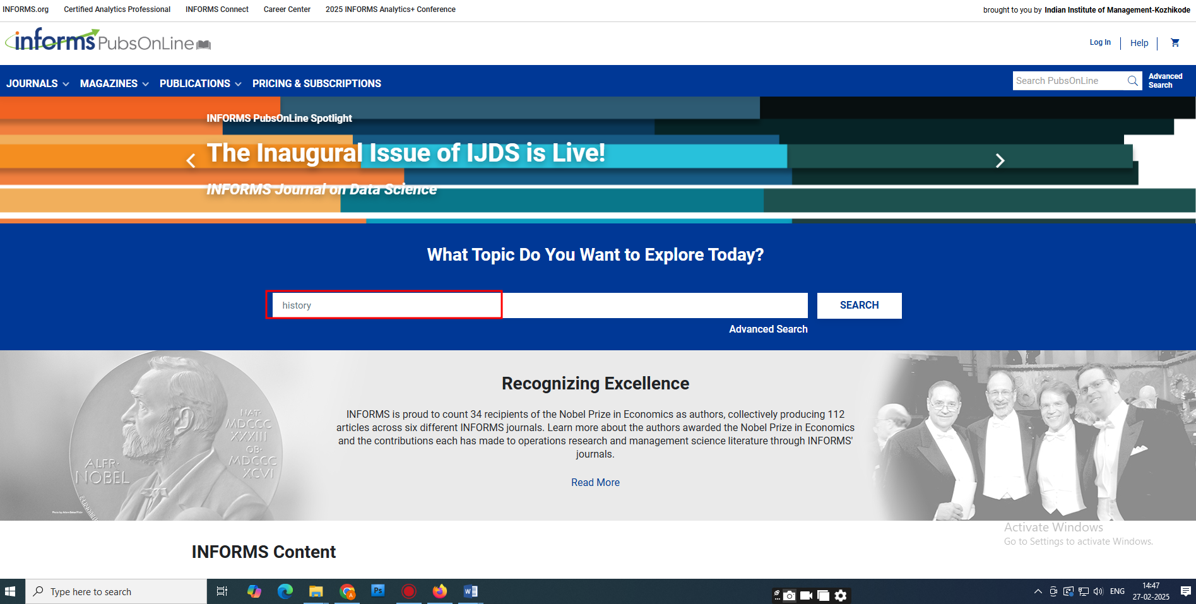Viewport: 1196px width, 604px height.
Task: Open the Help link in header
Action: click(1139, 43)
